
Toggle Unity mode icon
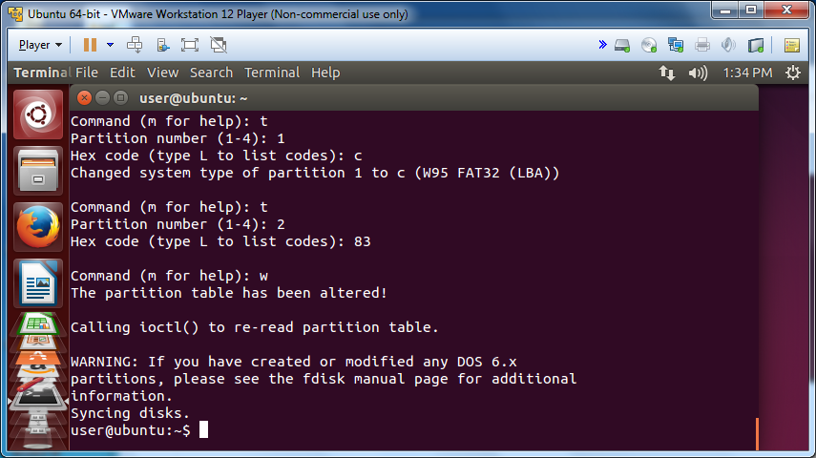pyautogui.click(x=219, y=45)
